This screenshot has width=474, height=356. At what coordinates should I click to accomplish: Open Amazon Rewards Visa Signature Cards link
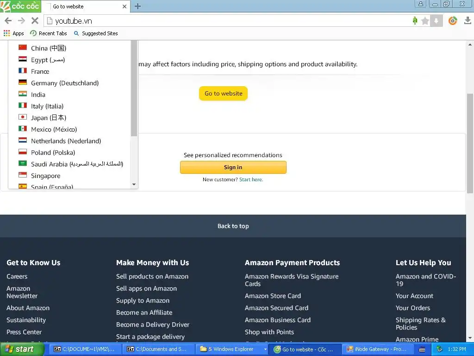coord(292,280)
